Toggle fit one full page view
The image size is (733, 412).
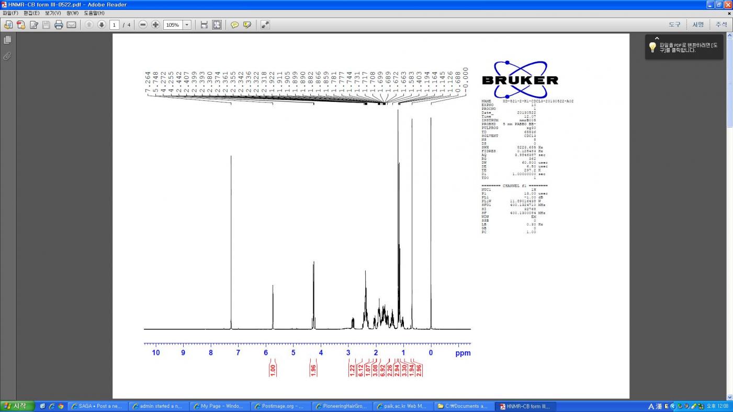tap(217, 25)
